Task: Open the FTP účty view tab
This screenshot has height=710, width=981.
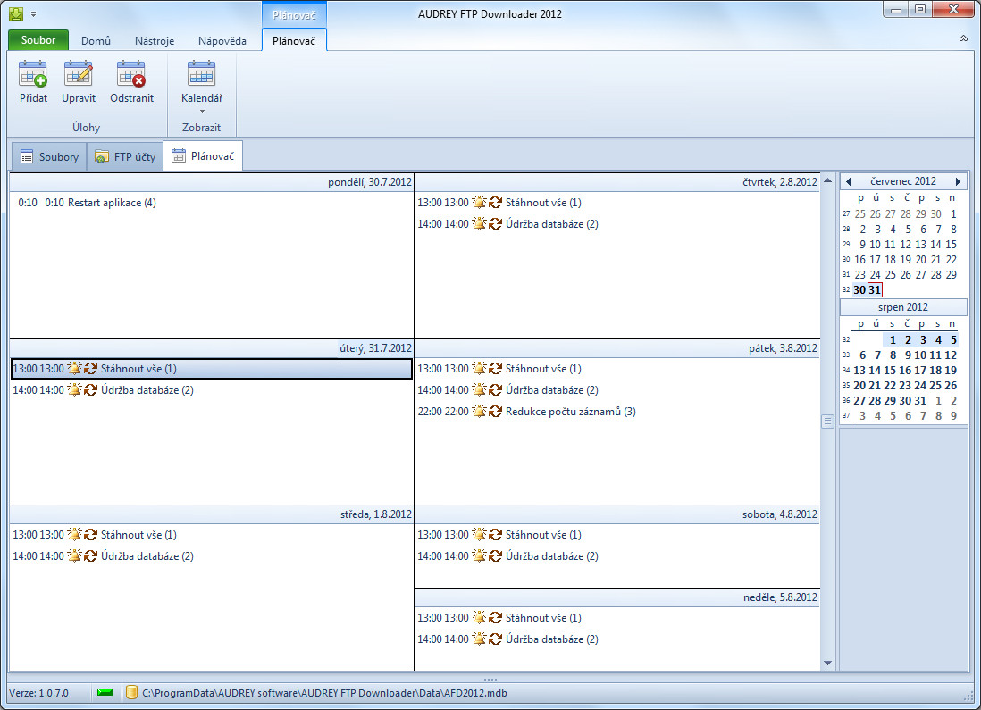Action: pyautogui.click(x=125, y=156)
